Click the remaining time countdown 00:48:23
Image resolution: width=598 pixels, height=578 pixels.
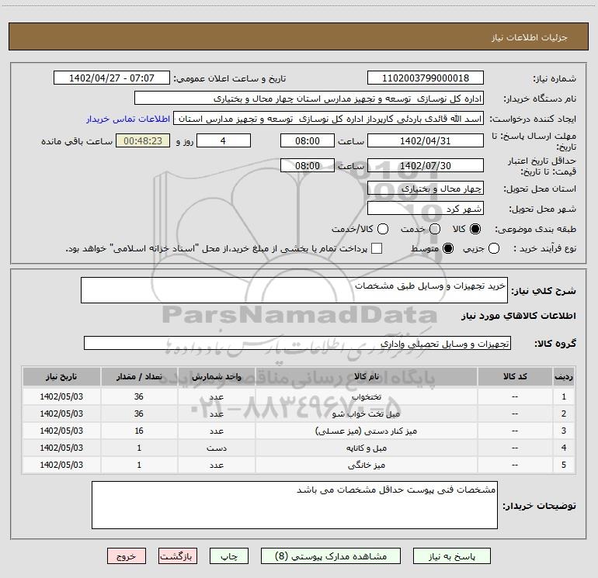tap(143, 141)
